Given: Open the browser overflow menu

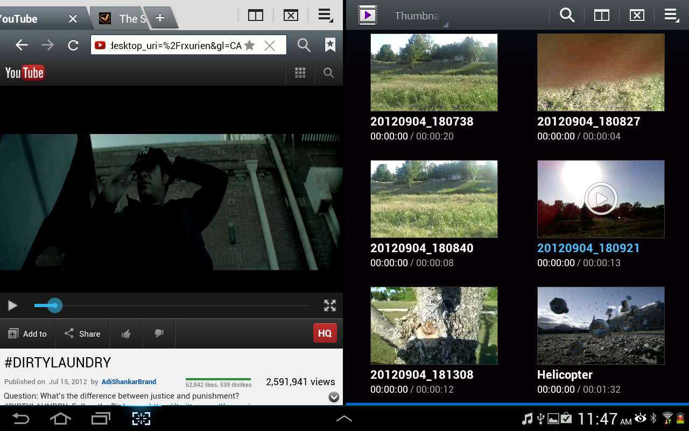Looking at the screenshot, I should pos(325,15).
